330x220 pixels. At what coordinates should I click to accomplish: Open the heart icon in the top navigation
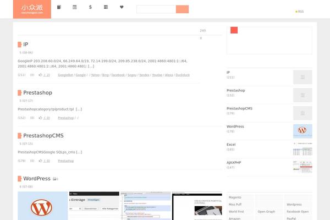pos(122,7)
